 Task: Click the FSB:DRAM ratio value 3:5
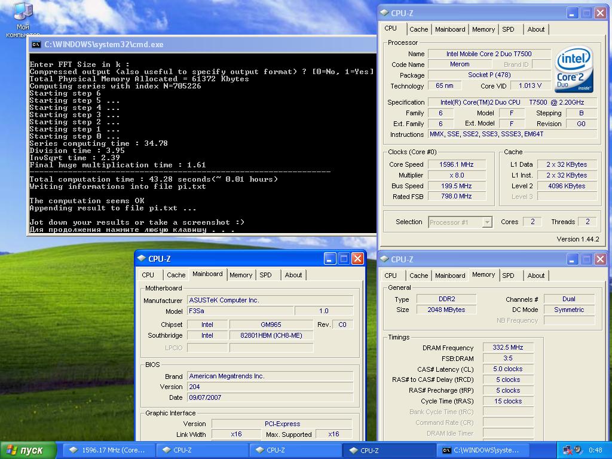click(x=508, y=358)
